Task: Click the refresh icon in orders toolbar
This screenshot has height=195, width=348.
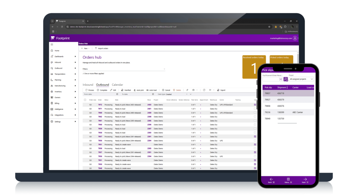Action: coord(204,90)
